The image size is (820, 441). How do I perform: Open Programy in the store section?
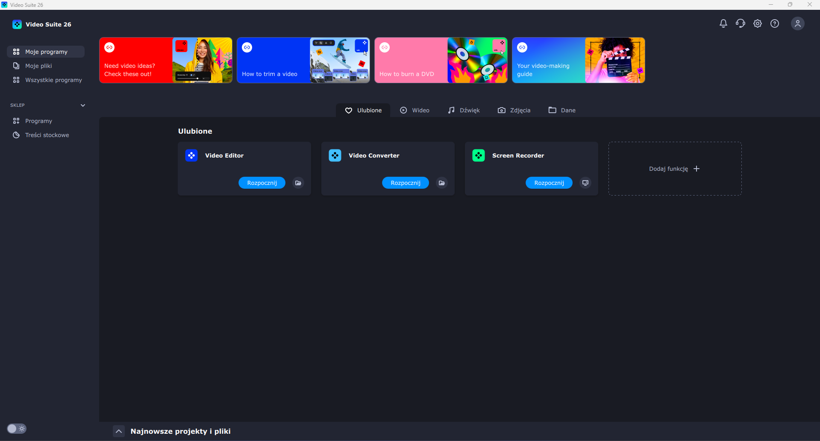click(46, 121)
